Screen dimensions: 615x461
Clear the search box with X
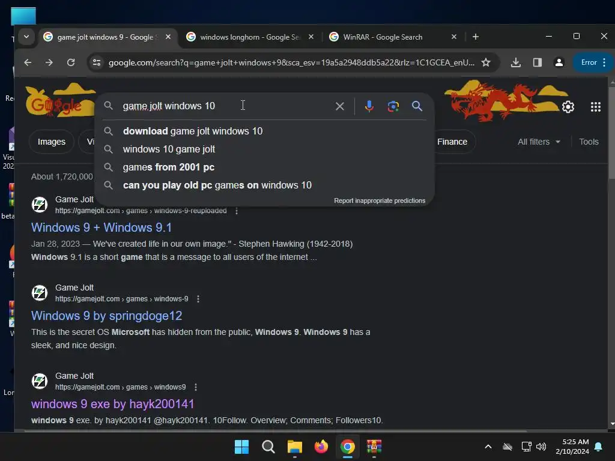coord(340,106)
